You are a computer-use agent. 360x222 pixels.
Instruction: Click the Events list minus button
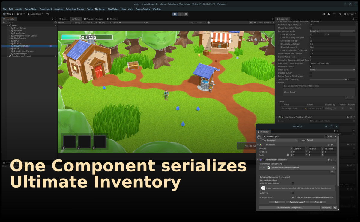tap(352, 98)
